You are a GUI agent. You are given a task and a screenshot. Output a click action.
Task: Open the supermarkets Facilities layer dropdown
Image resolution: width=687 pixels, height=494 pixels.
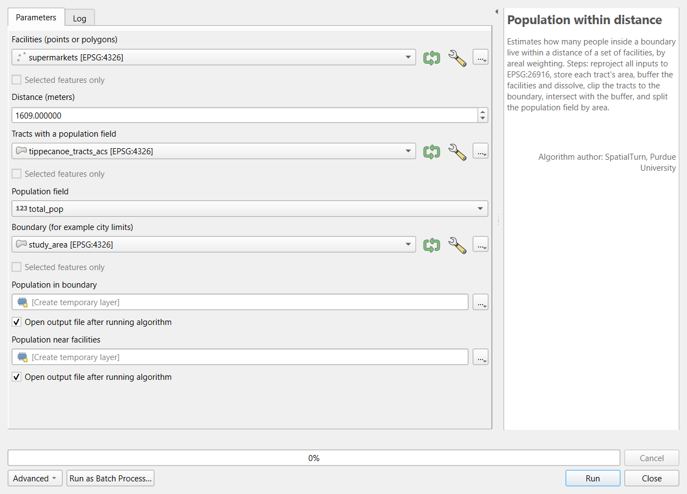(x=214, y=57)
